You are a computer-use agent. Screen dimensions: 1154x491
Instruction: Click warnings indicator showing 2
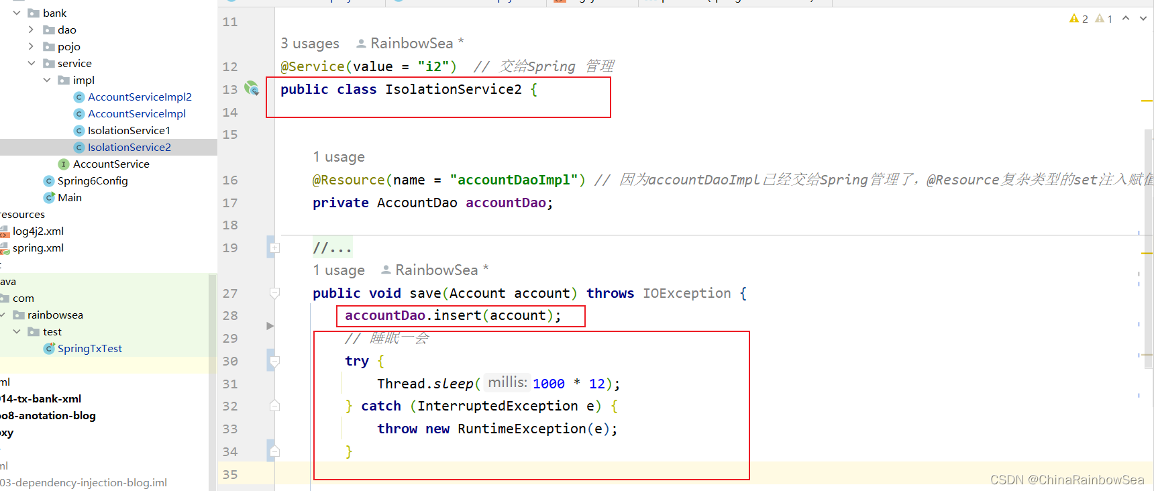pos(1079,19)
